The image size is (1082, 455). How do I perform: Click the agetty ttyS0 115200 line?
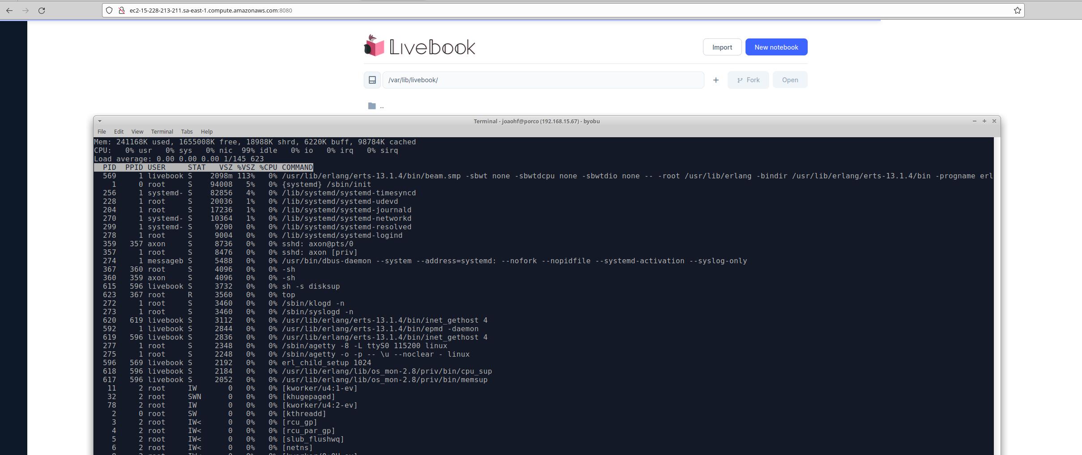coord(270,345)
